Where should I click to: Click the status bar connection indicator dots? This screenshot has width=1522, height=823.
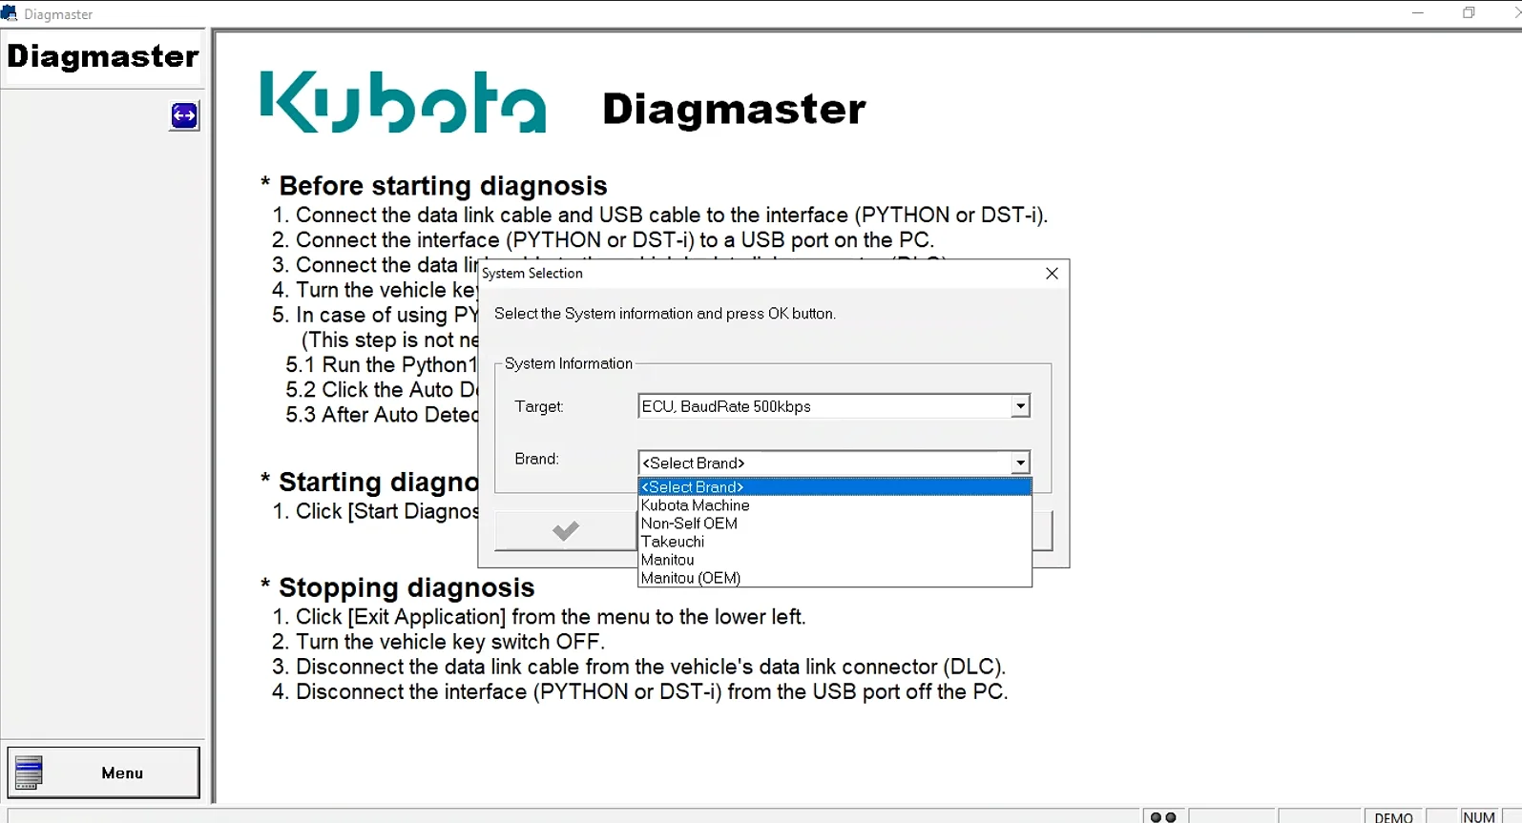coord(1163,817)
